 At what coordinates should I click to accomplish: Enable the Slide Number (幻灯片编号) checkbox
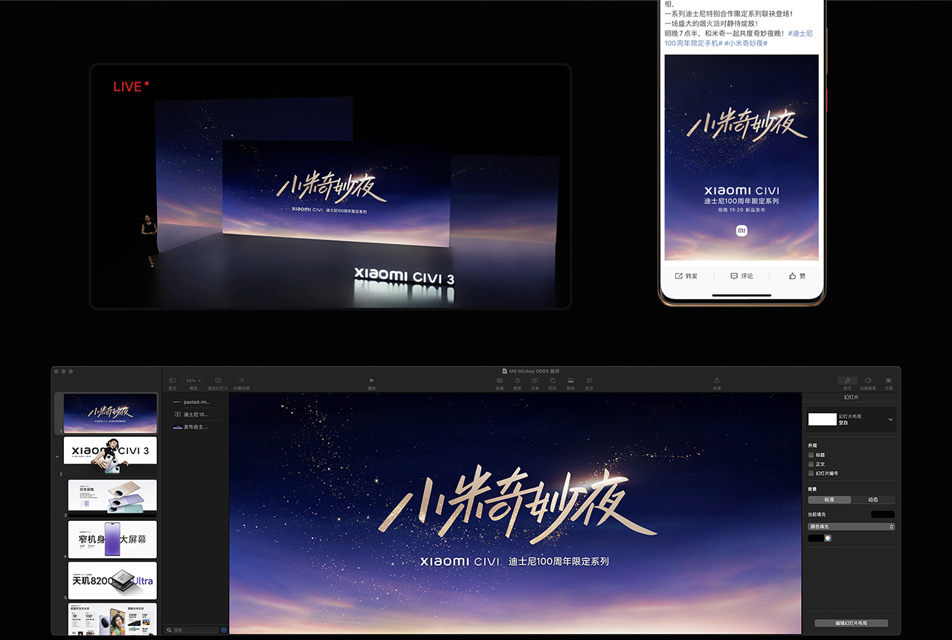pos(811,473)
